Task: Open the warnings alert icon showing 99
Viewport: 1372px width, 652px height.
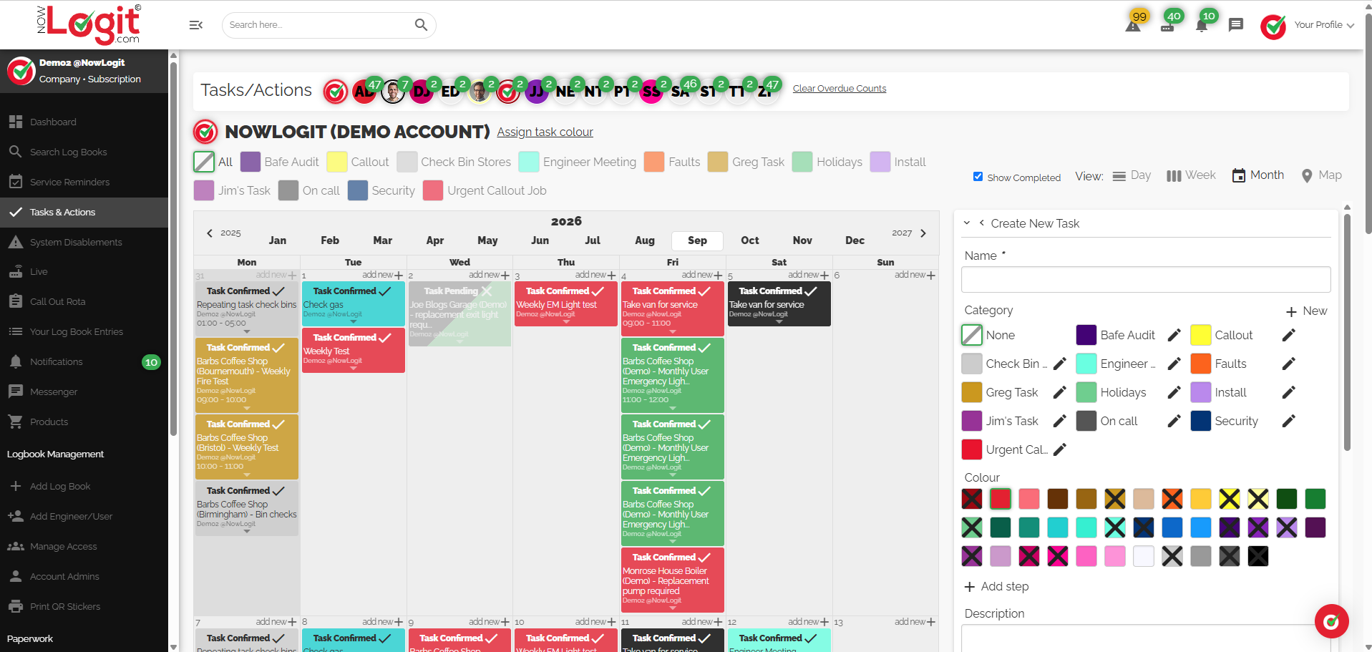Action: point(1133,25)
